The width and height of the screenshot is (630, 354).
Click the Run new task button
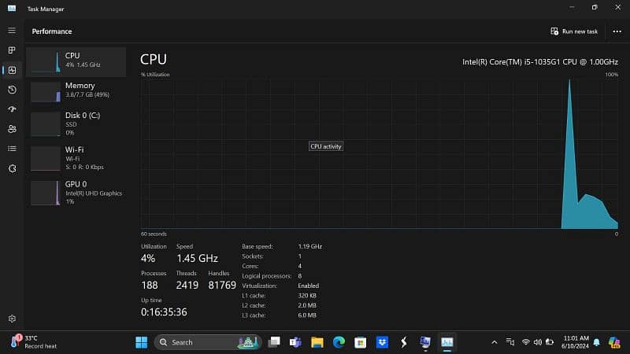pos(575,31)
